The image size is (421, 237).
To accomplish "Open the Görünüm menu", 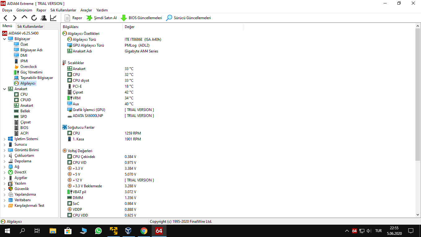I will 24,10.
